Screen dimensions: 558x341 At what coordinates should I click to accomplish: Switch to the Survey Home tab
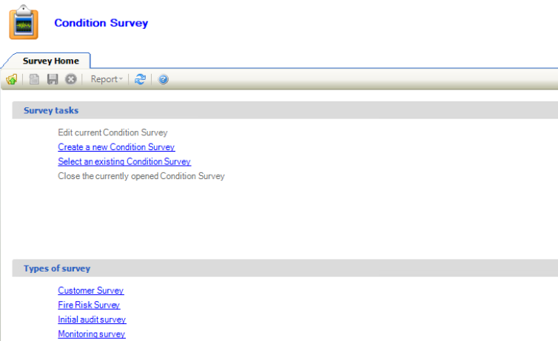[x=50, y=61]
